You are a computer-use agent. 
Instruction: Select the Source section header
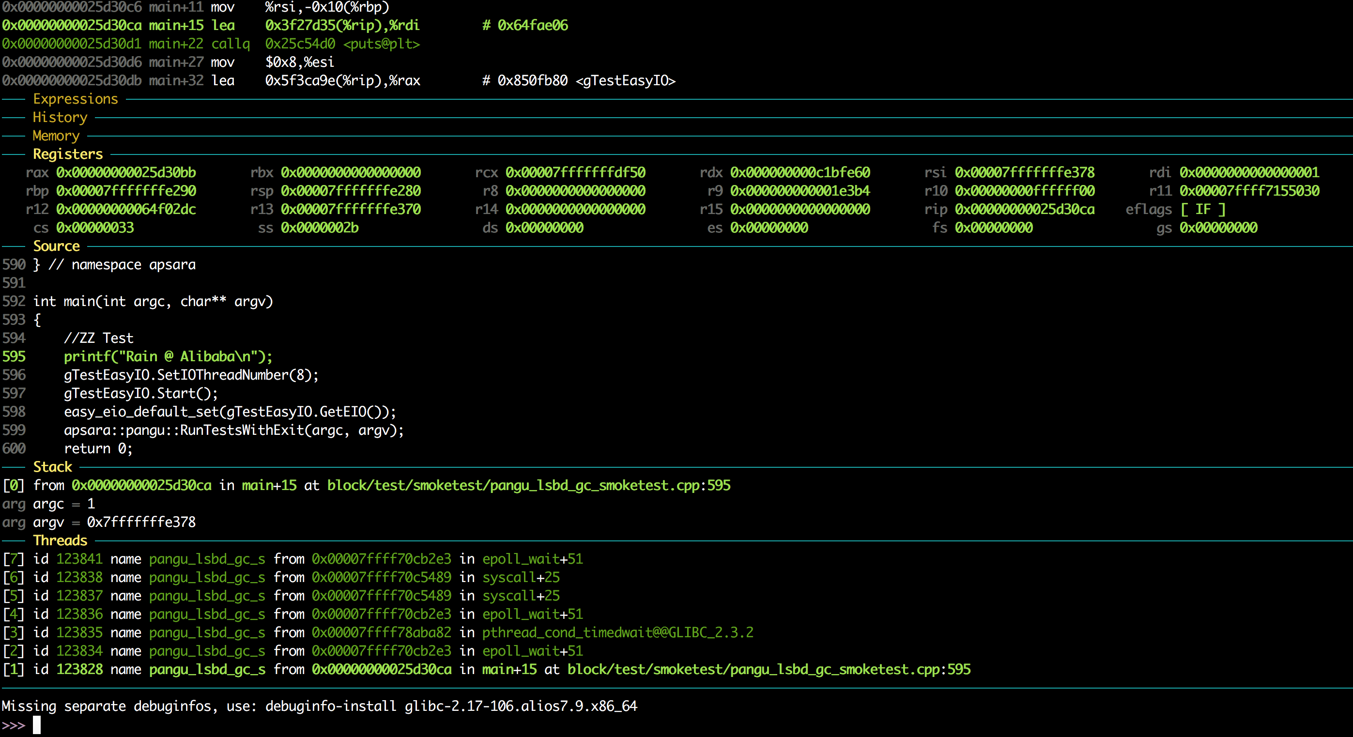(x=56, y=246)
